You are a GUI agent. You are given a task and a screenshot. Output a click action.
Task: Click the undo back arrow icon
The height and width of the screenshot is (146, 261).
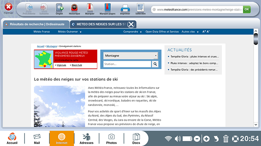click(216, 139)
